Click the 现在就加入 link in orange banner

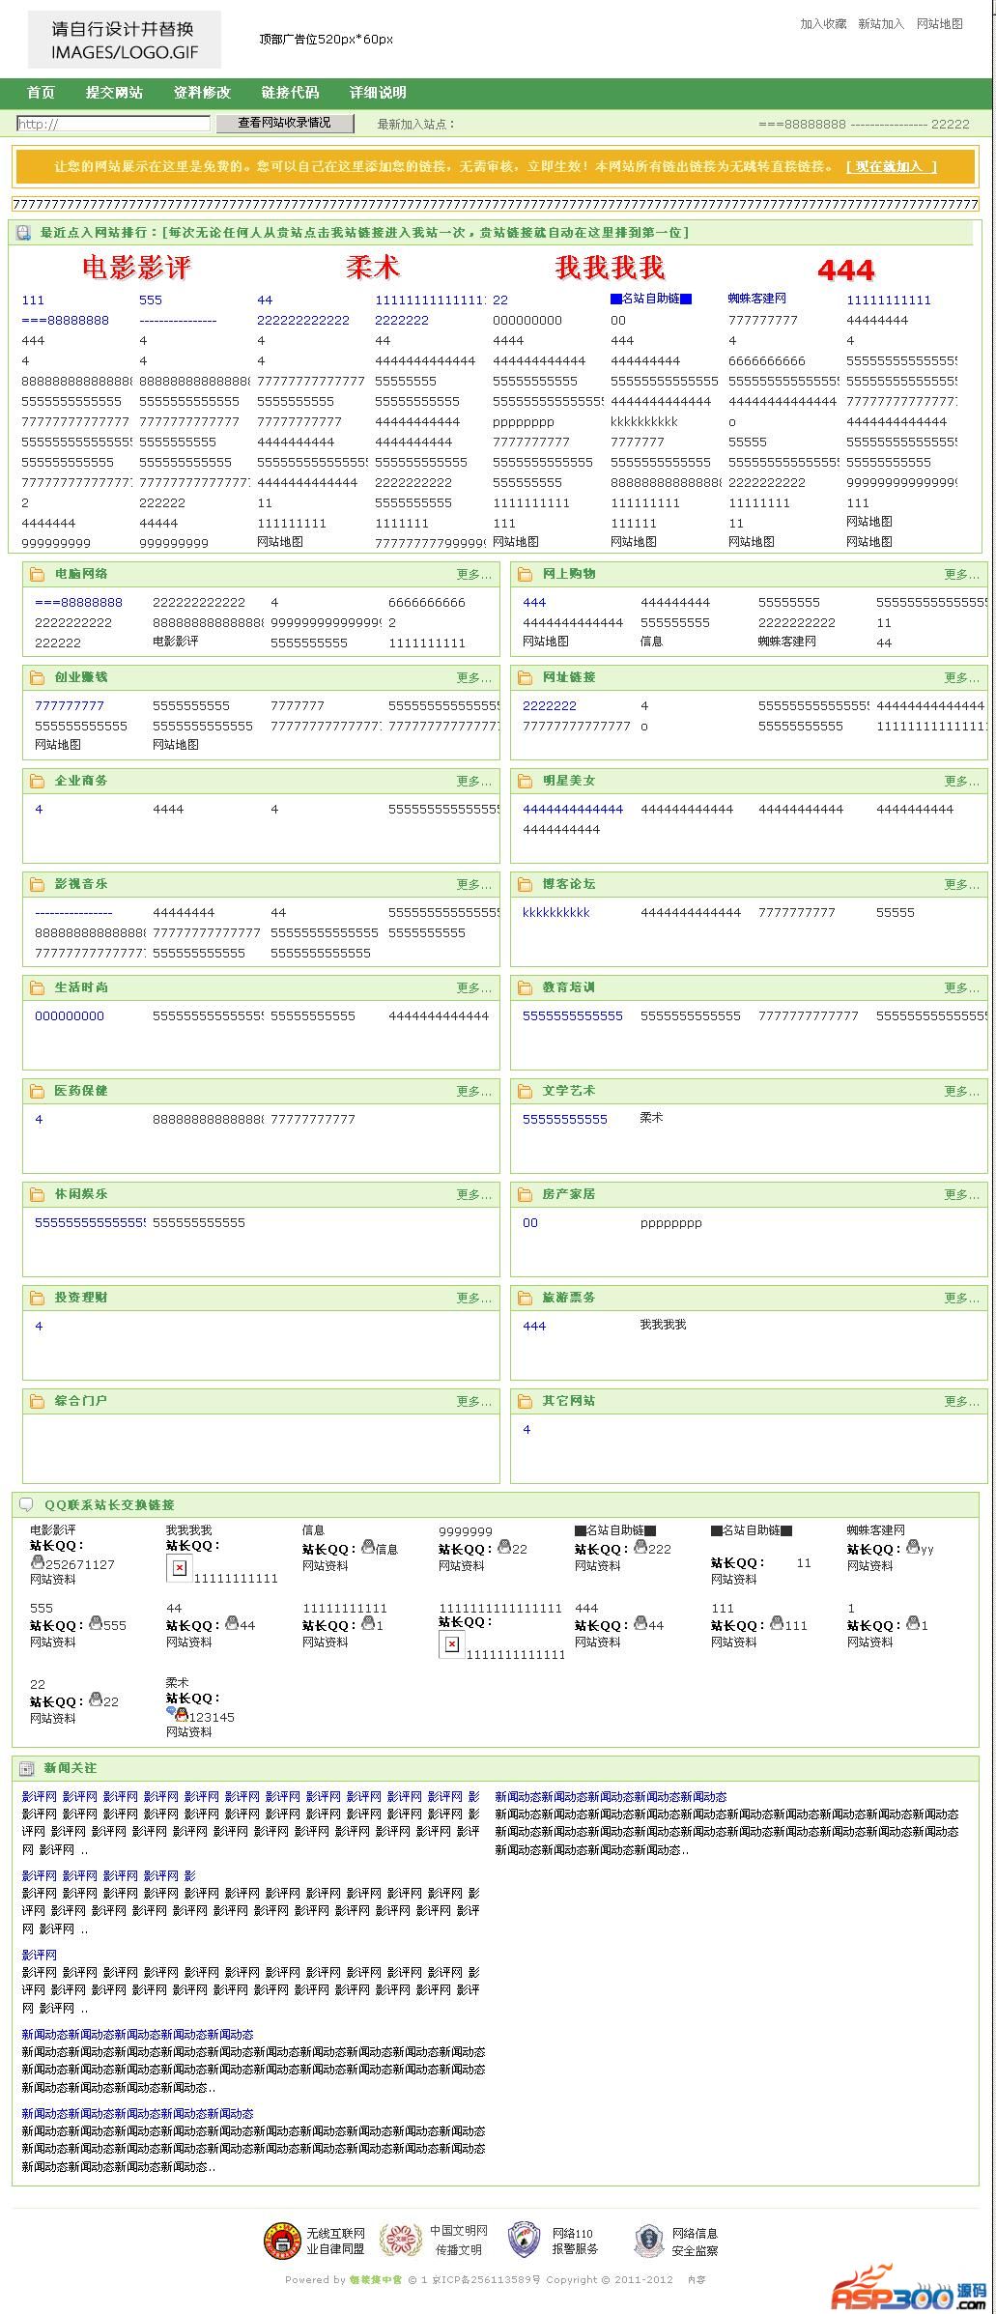pos(891,166)
